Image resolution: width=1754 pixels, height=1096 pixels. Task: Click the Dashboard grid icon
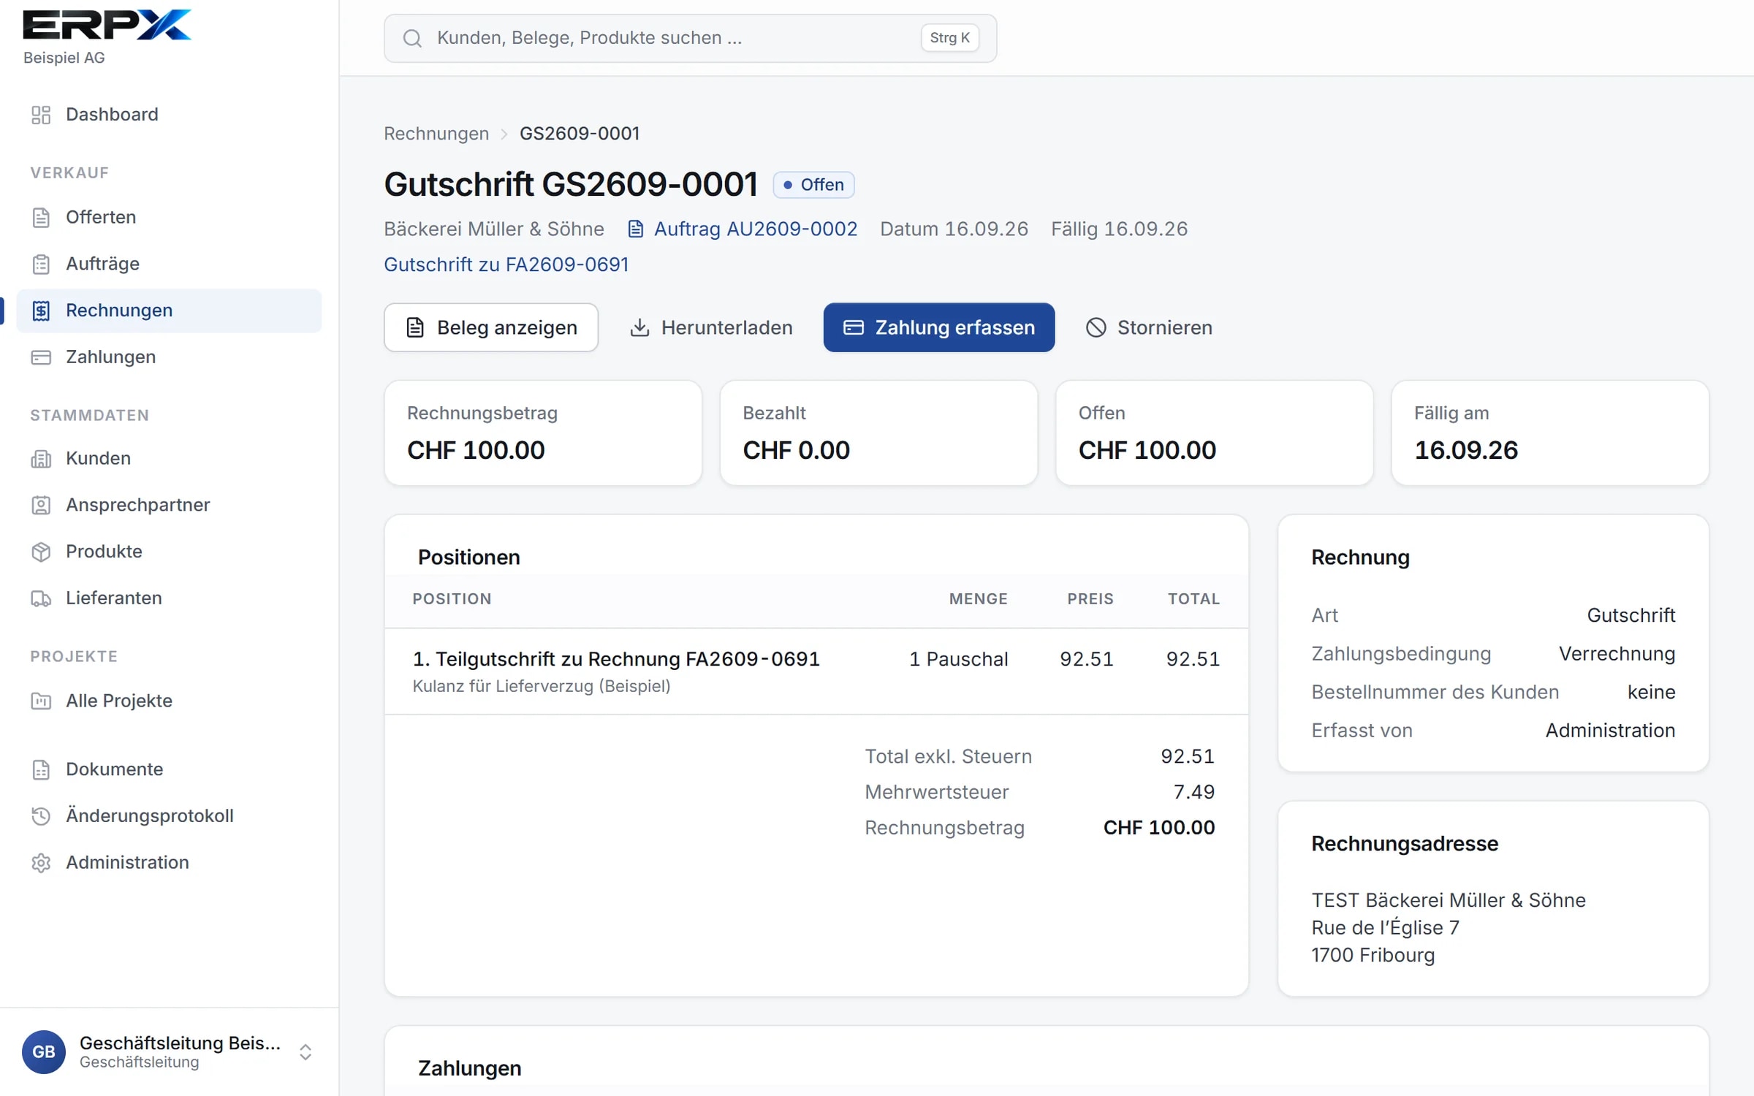tap(41, 115)
